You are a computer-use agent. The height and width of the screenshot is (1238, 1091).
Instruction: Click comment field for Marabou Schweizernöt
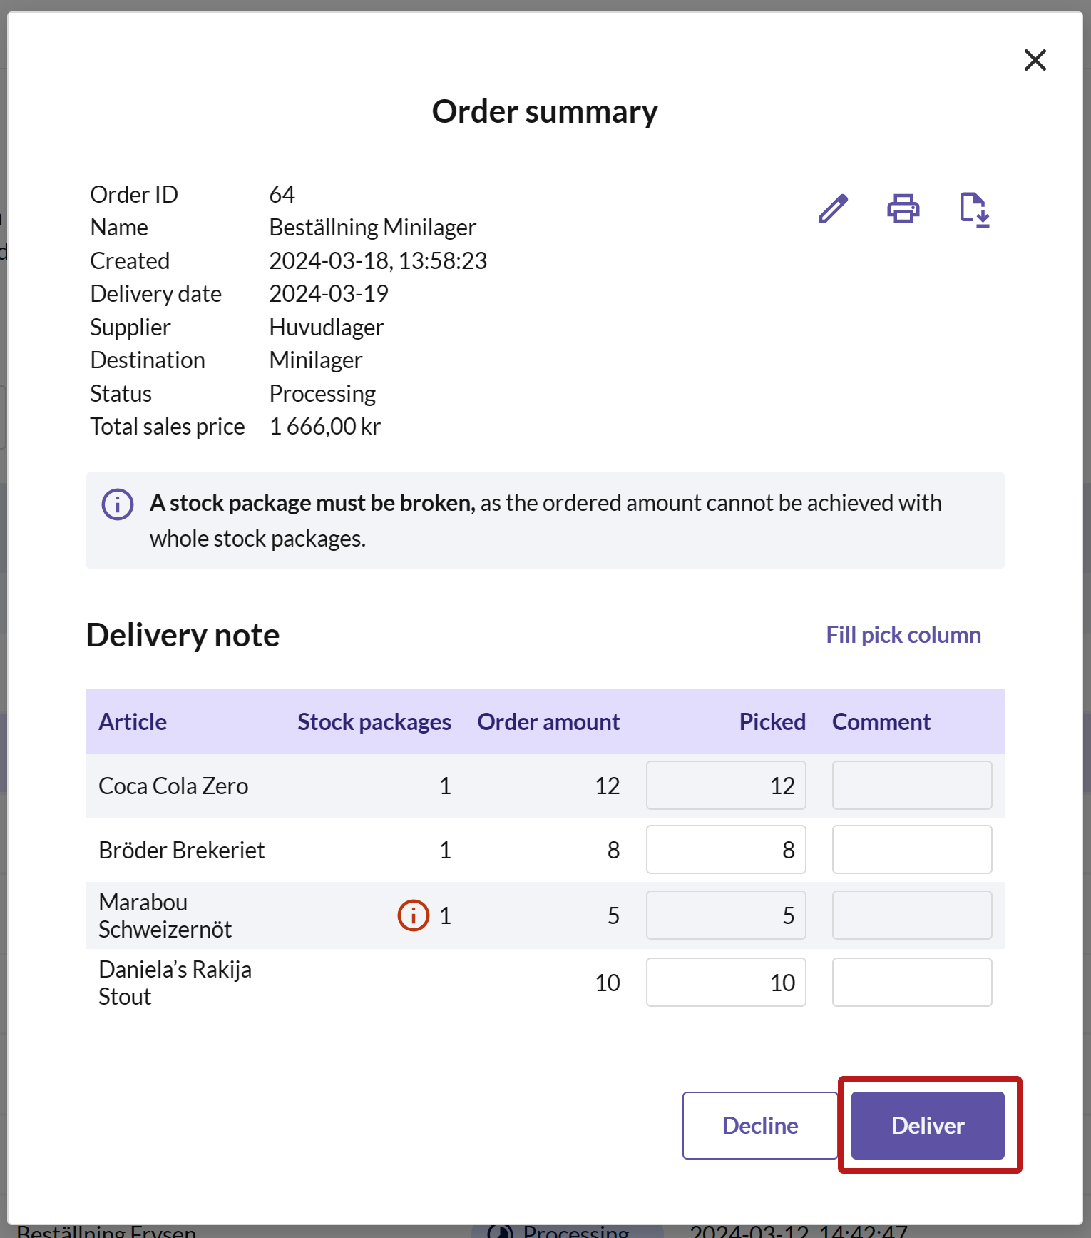911,915
